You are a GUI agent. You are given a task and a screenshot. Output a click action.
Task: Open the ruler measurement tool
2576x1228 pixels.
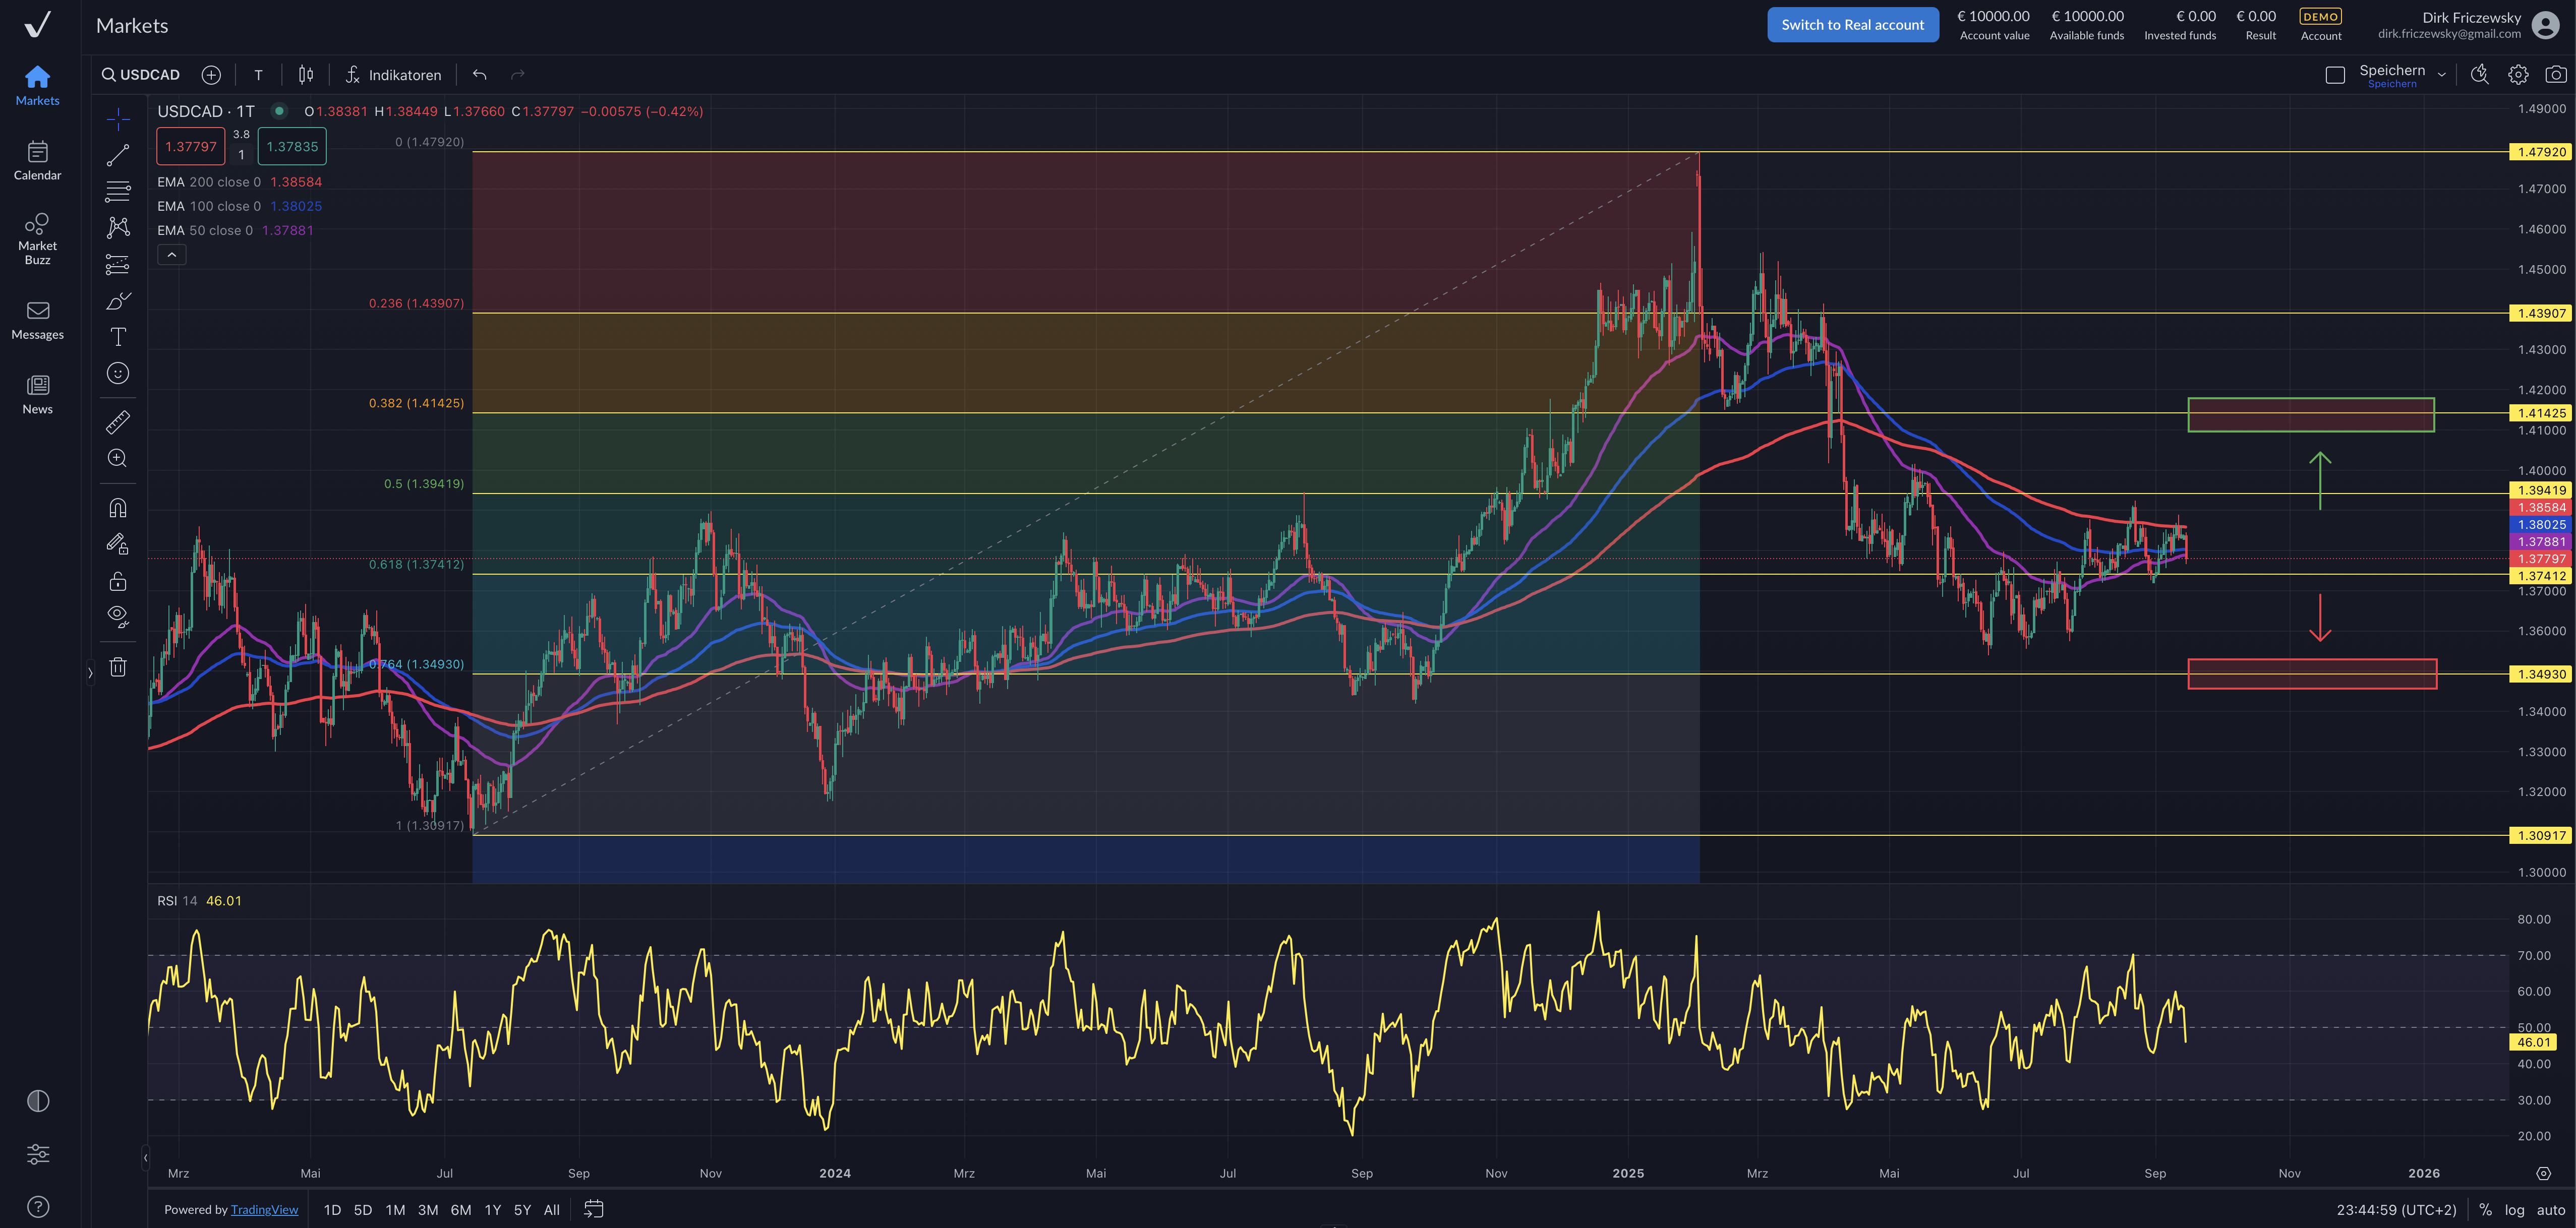pyautogui.click(x=118, y=421)
